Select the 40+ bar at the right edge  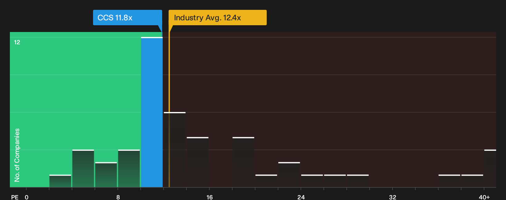point(490,168)
